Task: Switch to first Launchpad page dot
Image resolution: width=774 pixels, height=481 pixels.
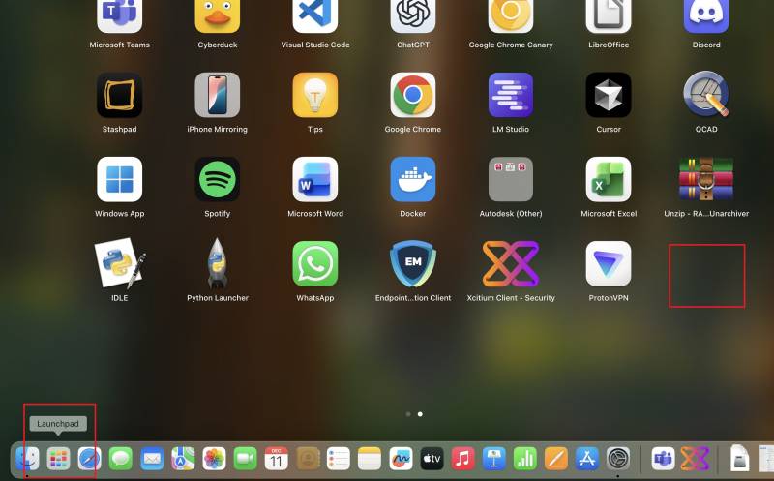Action: [x=408, y=414]
